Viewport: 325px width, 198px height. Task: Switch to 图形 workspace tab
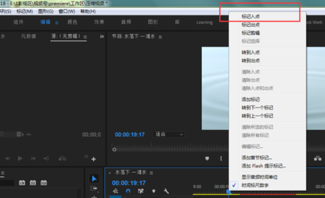153,22
